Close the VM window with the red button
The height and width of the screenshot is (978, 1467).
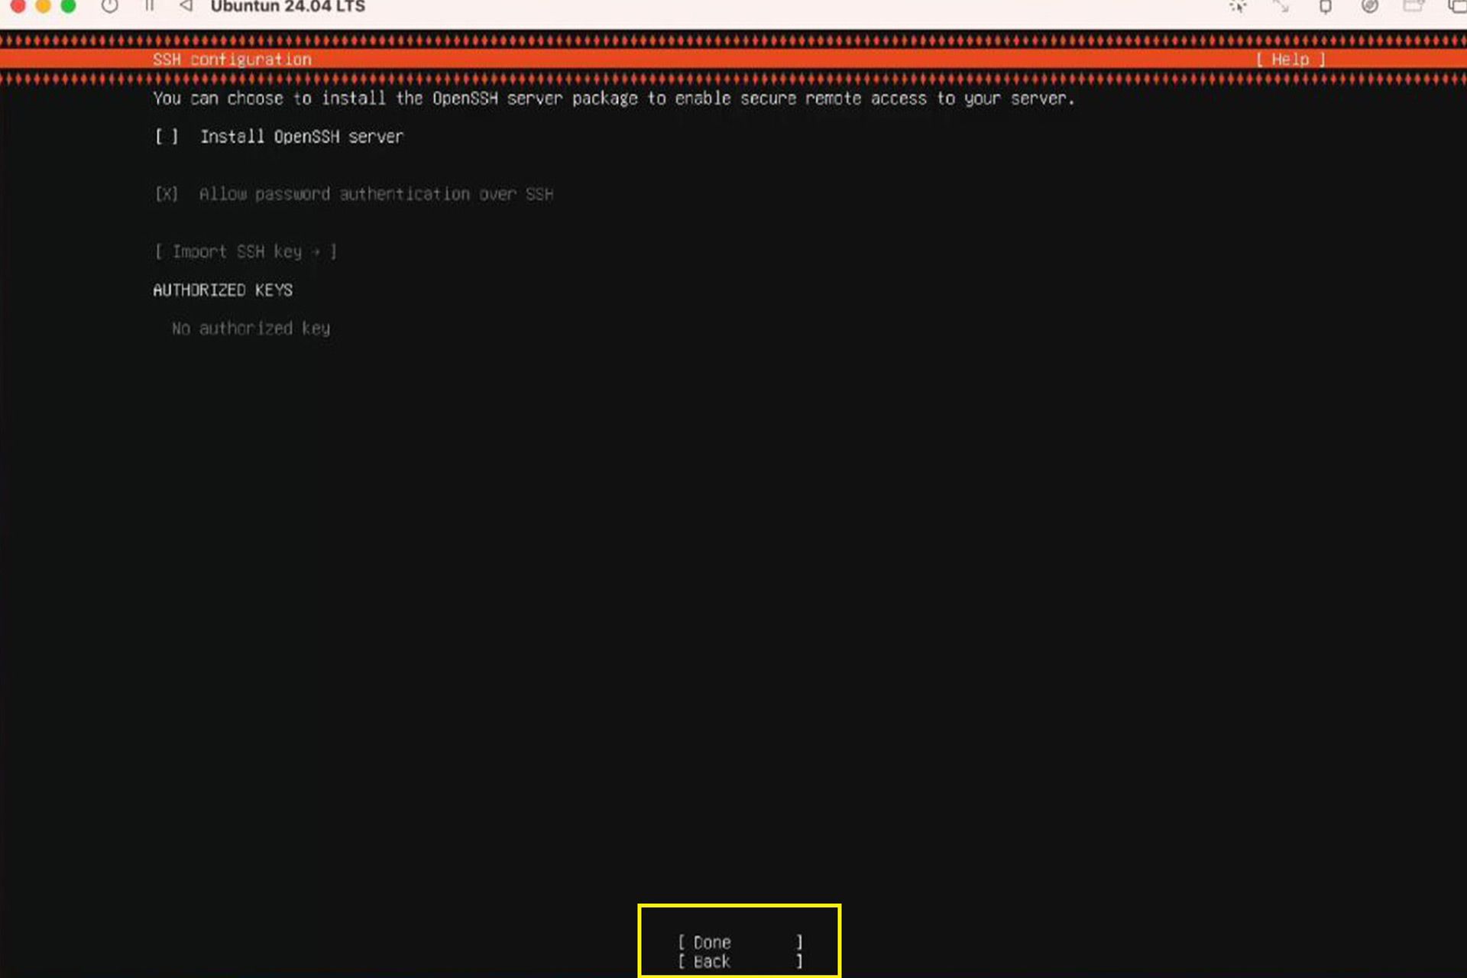[x=18, y=6]
